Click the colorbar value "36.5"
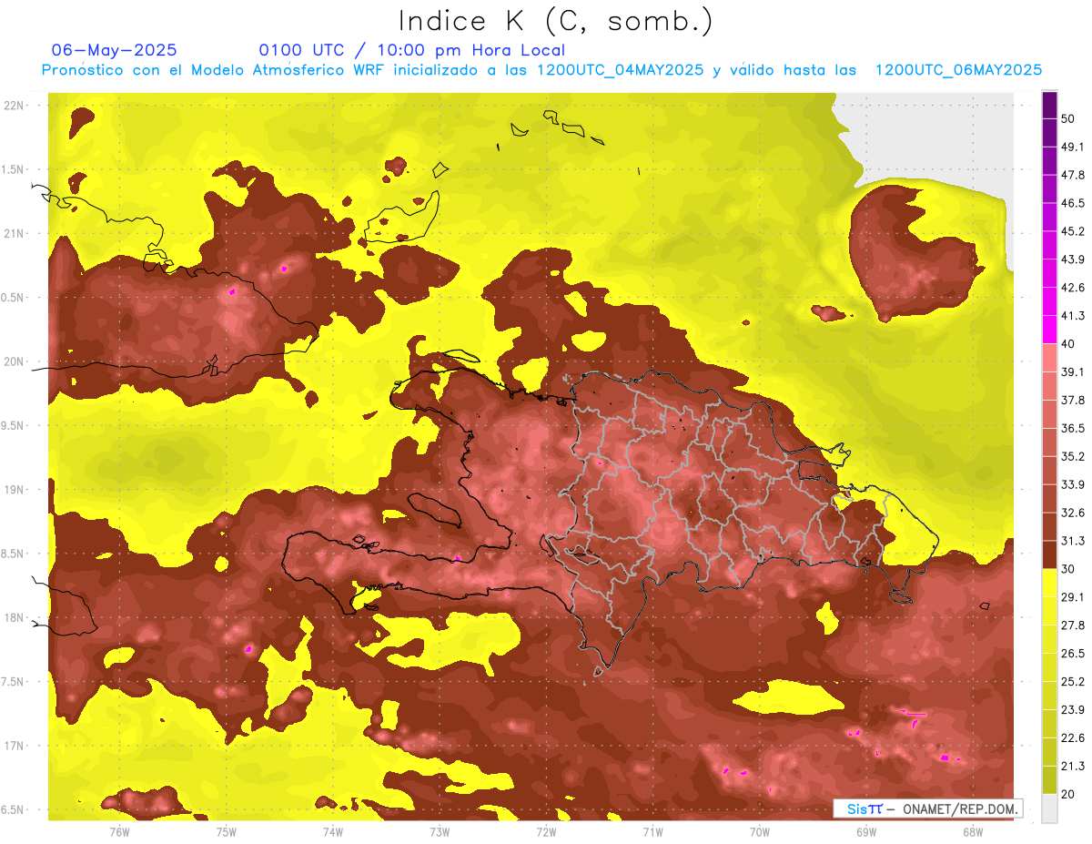Screen dimensions: 1092x844 (1073, 429)
